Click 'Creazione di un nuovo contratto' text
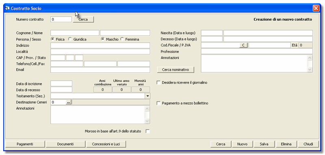 pos(283,20)
